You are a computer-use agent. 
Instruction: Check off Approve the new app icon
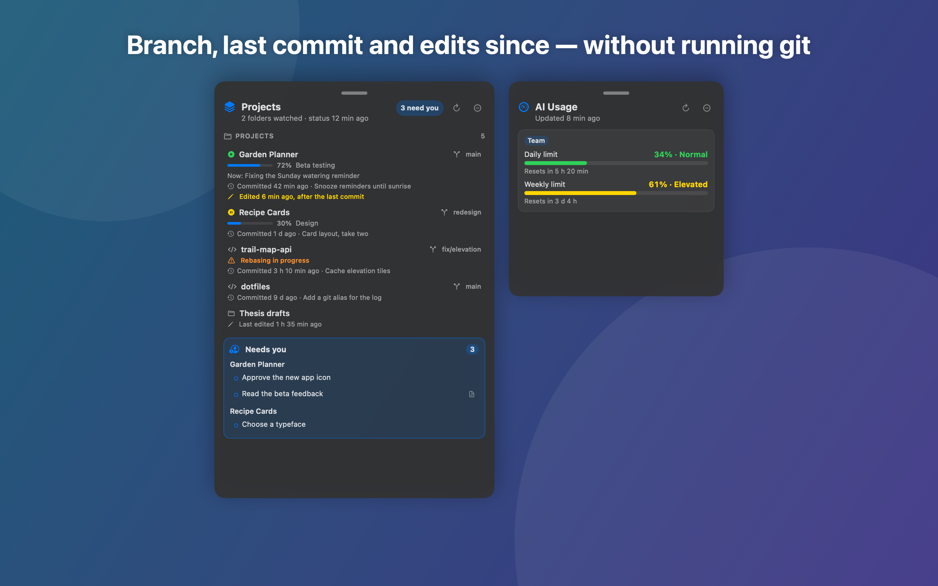pyautogui.click(x=236, y=378)
